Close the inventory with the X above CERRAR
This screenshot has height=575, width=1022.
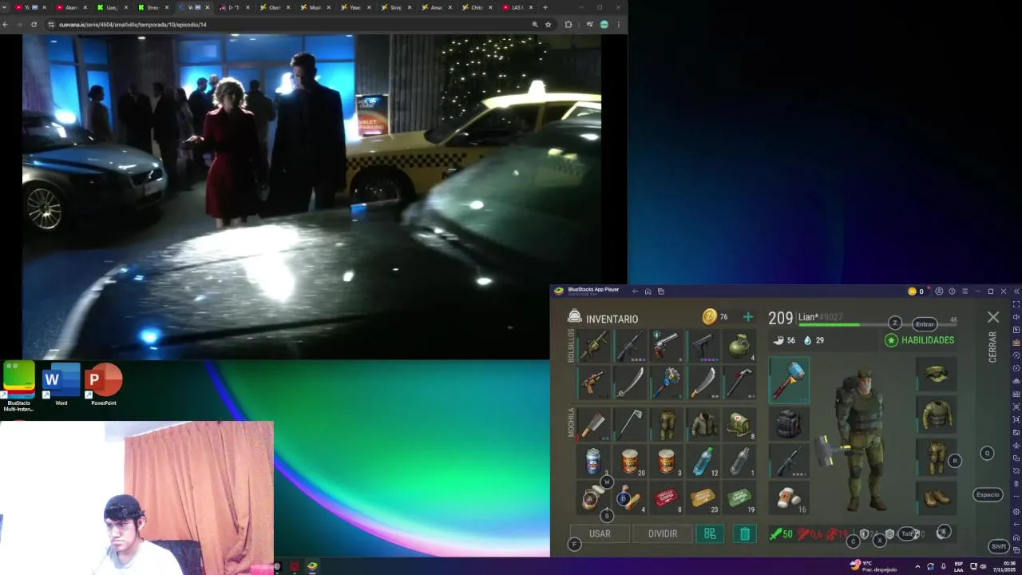993,318
